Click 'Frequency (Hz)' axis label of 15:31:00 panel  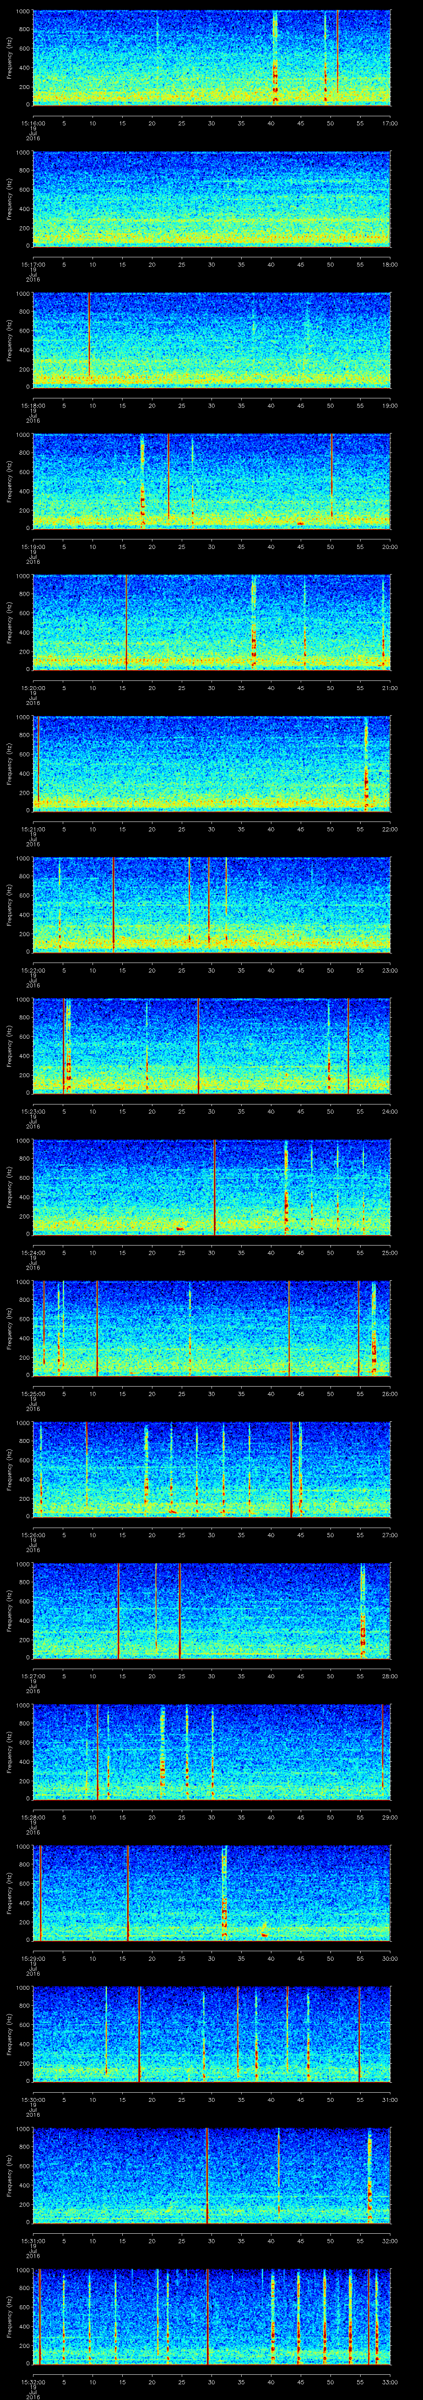[10, 2175]
